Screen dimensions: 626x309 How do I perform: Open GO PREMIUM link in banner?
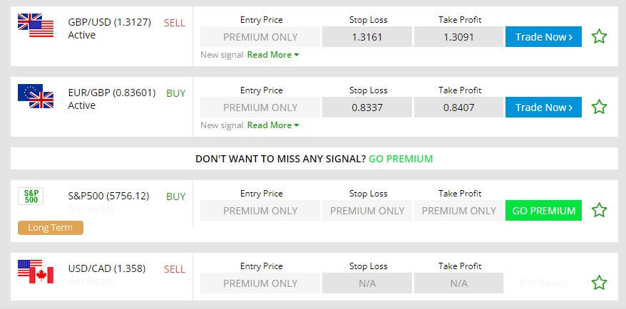click(401, 159)
